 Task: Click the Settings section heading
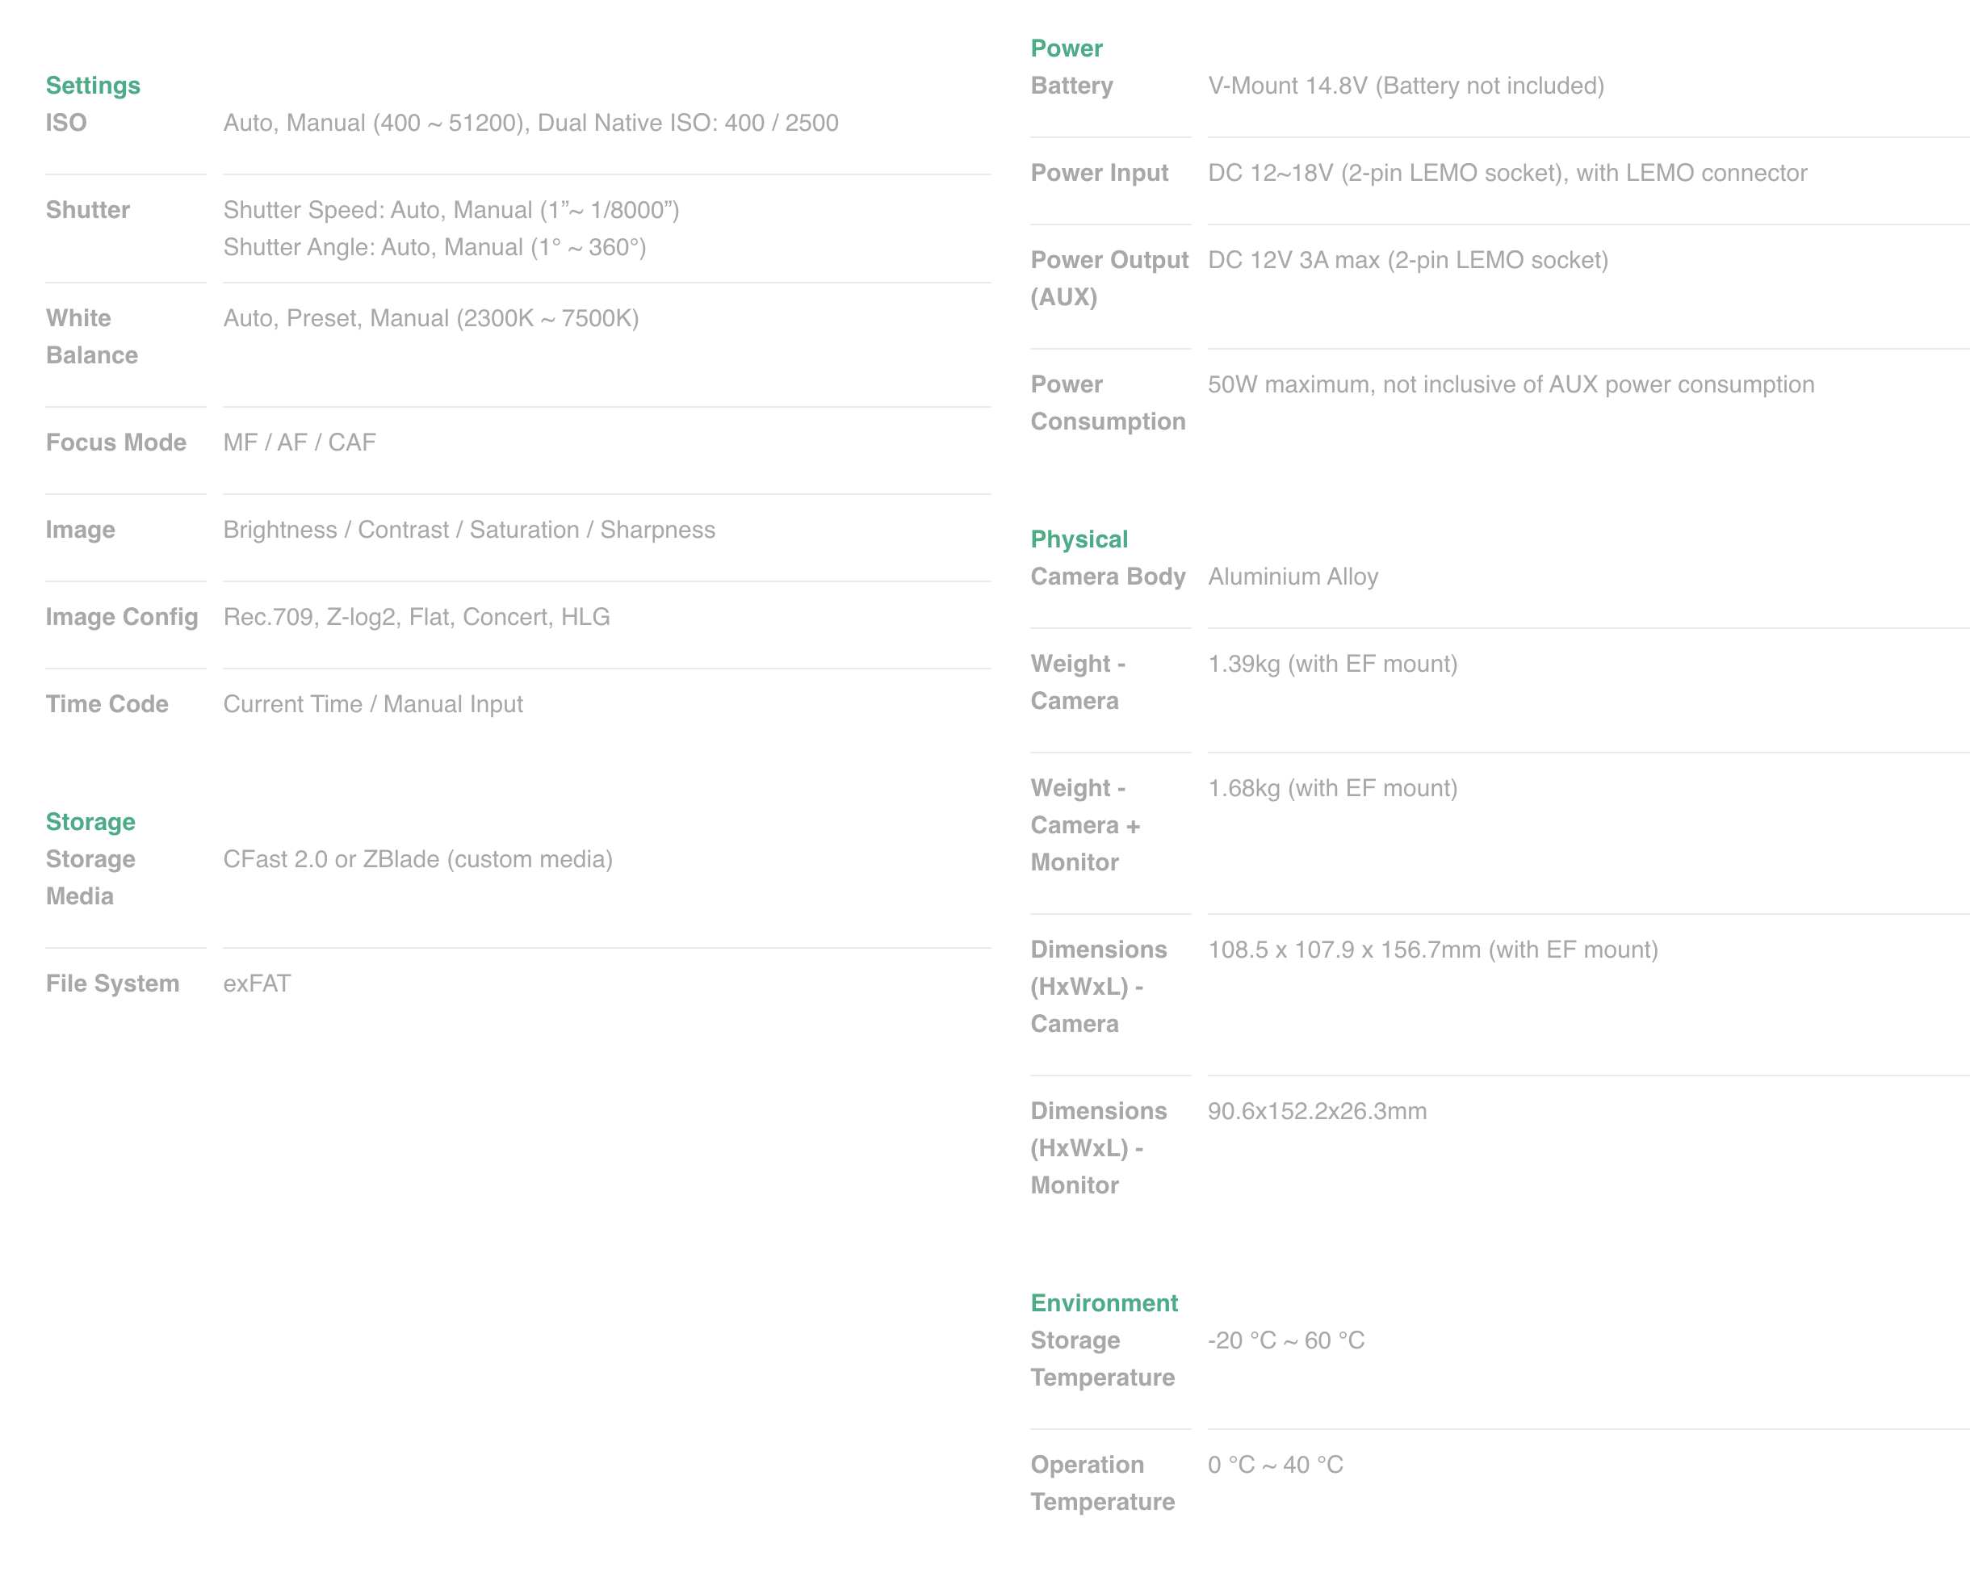coord(92,85)
